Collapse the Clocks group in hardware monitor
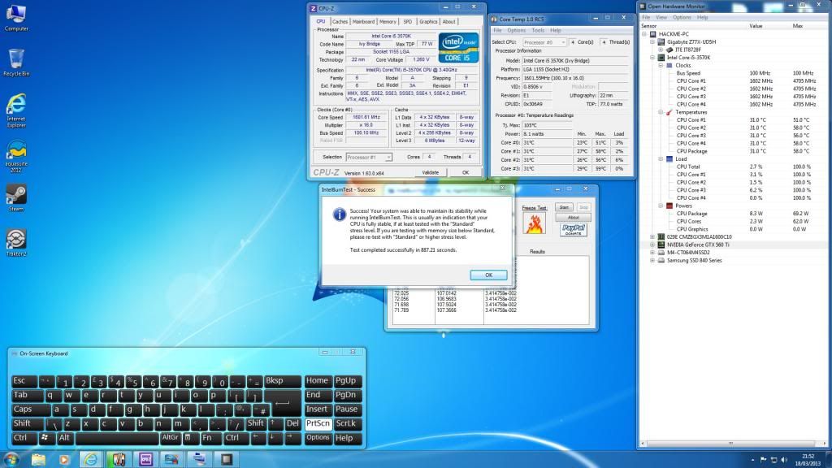This screenshot has height=468, width=832. [661, 65]
